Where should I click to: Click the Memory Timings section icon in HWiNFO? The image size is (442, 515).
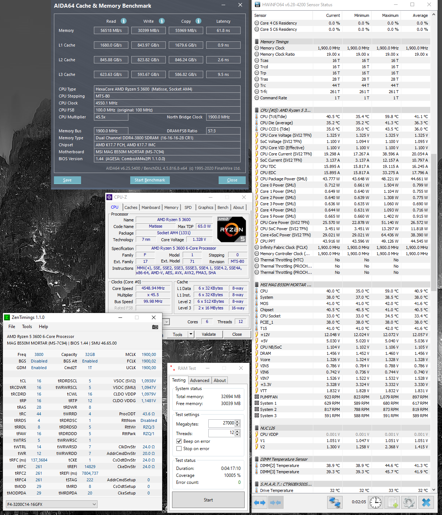(257, 42)
